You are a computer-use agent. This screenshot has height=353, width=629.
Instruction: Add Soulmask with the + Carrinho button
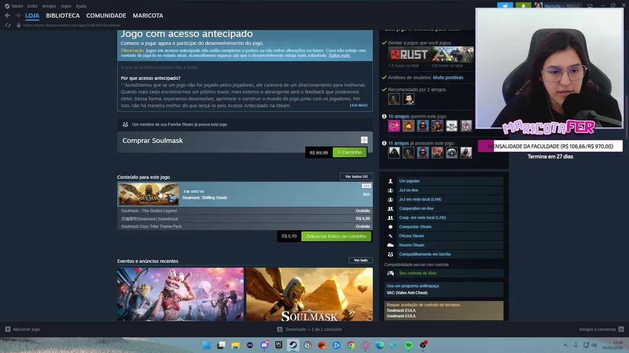point(349,152)
